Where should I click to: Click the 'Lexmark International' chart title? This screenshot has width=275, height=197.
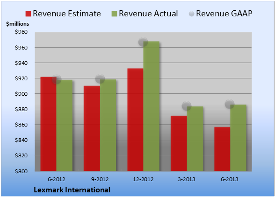coord(72,190)
